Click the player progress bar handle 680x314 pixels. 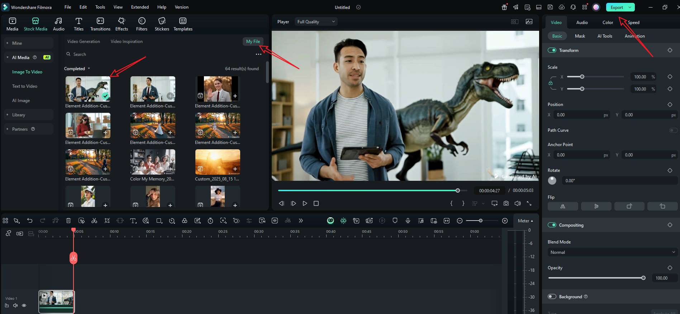[x=458, y=190]
